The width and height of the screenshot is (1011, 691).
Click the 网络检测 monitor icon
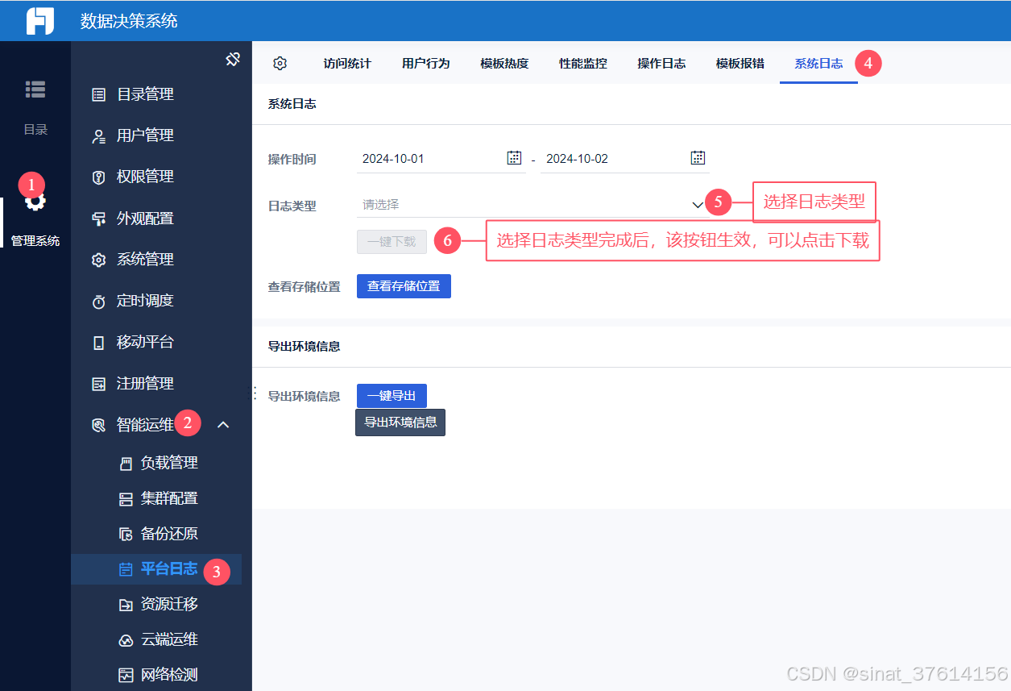pos(126,675)
